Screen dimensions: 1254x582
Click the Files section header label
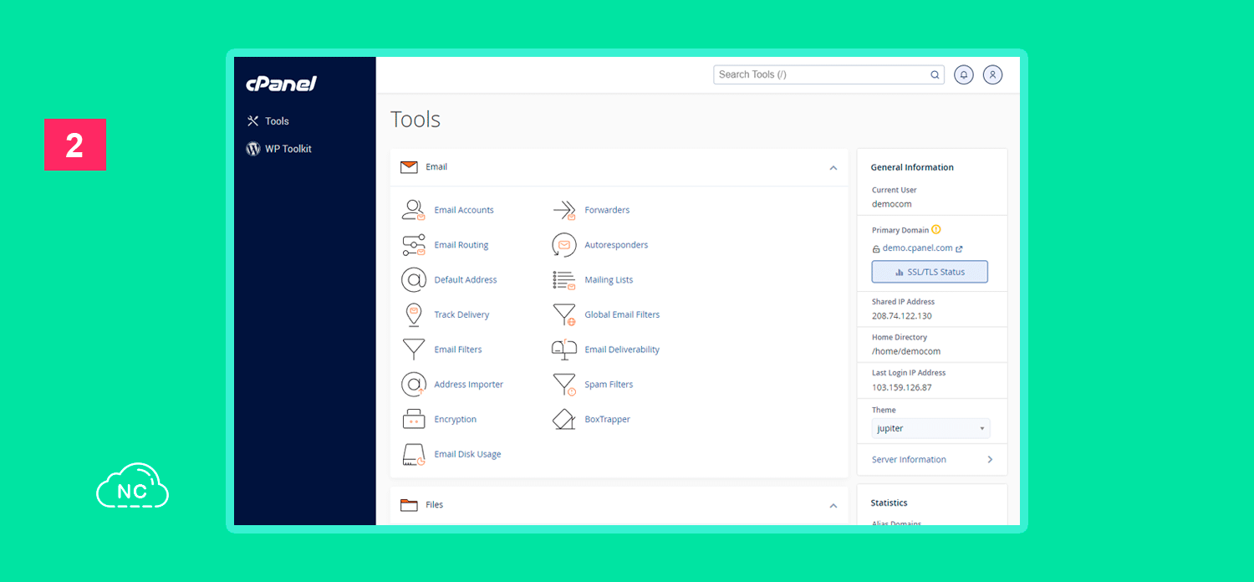[x=435, y=505]
